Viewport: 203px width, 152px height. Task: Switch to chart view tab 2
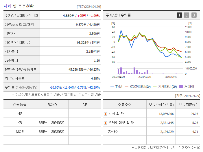(187, 15)
